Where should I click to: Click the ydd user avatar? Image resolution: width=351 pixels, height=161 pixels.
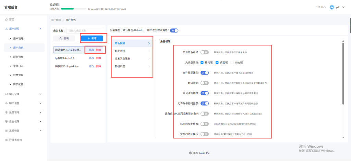[332, 7]
